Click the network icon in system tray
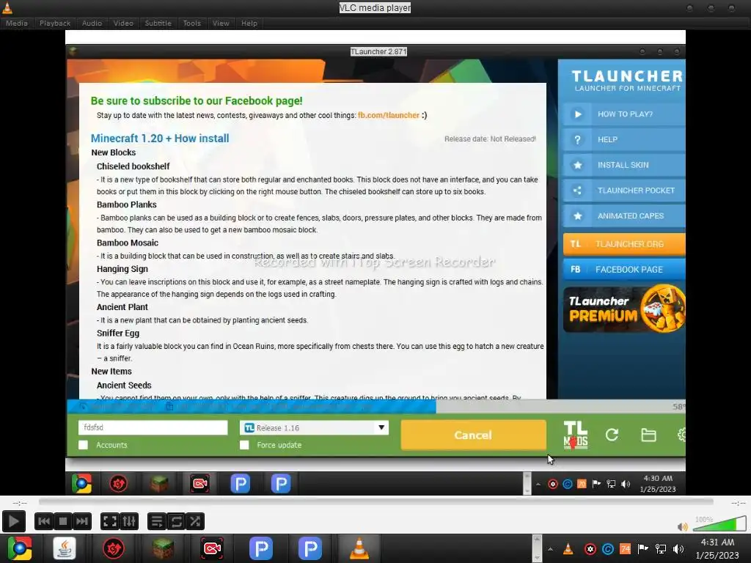 (x=661, y=548)
